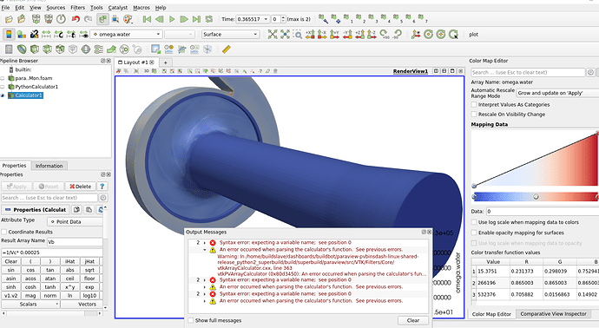Open the Surface representation dropdown
The image size is (599, 328).
click(x=231, y=35)
